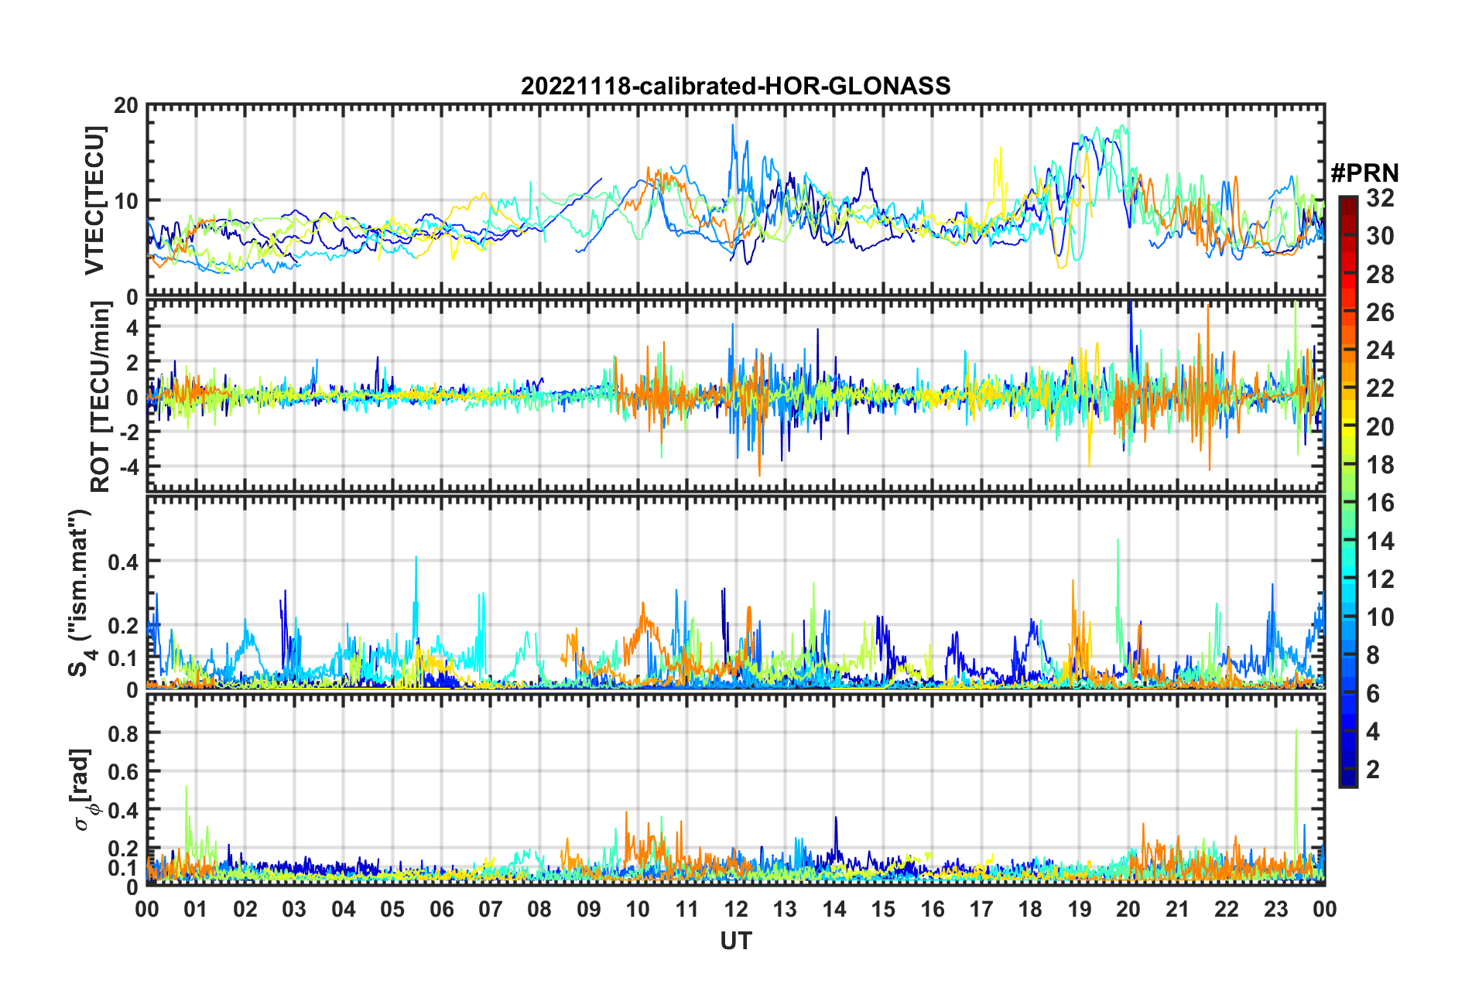Click colorbar tick label "26"
The width and height of the screenshot is (1472, 984).
pos(1380,313)
